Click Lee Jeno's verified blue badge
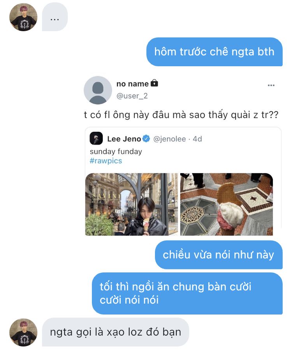Screen dimensions: 292x357 pyautogui.click(x=146, y=138)
